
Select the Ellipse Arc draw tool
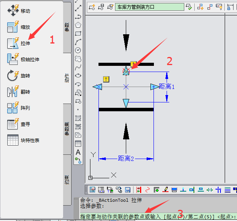point(78,84)
